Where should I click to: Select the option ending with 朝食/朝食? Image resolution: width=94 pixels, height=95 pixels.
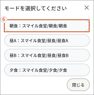click(47, 26)
